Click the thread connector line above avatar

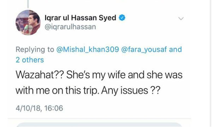tap(28, 4)
